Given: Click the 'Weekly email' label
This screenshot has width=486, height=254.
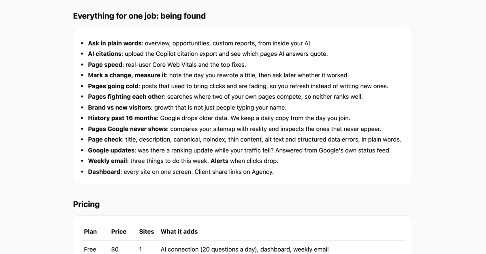Looking at the screenshot, I should (x=107, y=161).
